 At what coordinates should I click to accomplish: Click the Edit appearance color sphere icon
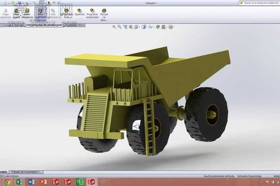tap(158, 27)
